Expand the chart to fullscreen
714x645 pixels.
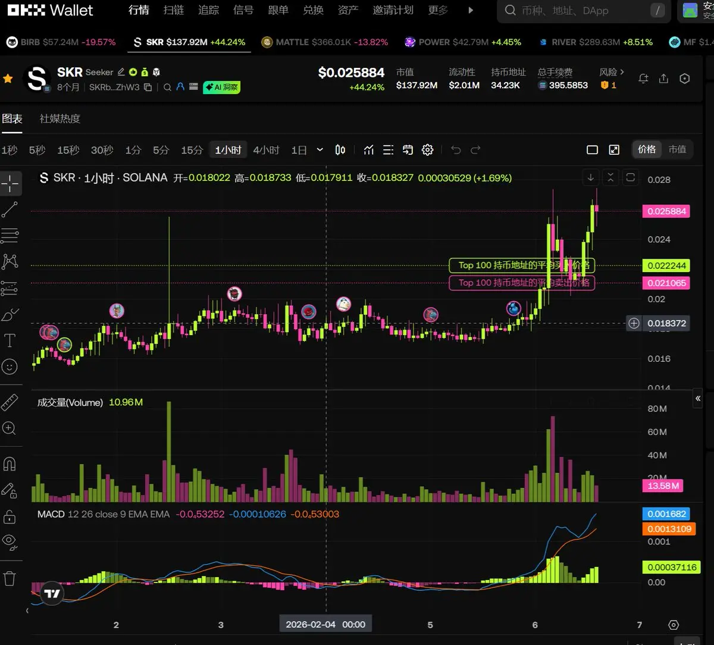pos(614,150)
